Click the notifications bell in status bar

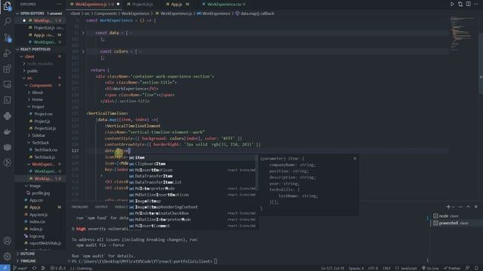tap(476, 268)
